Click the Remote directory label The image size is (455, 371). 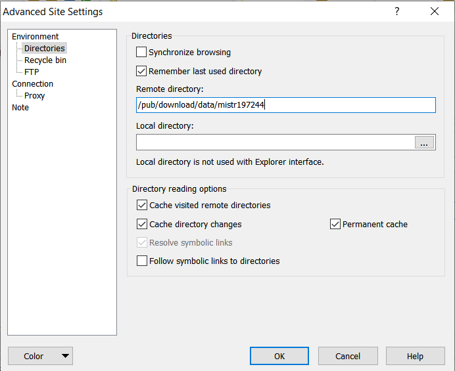point(170,89)
